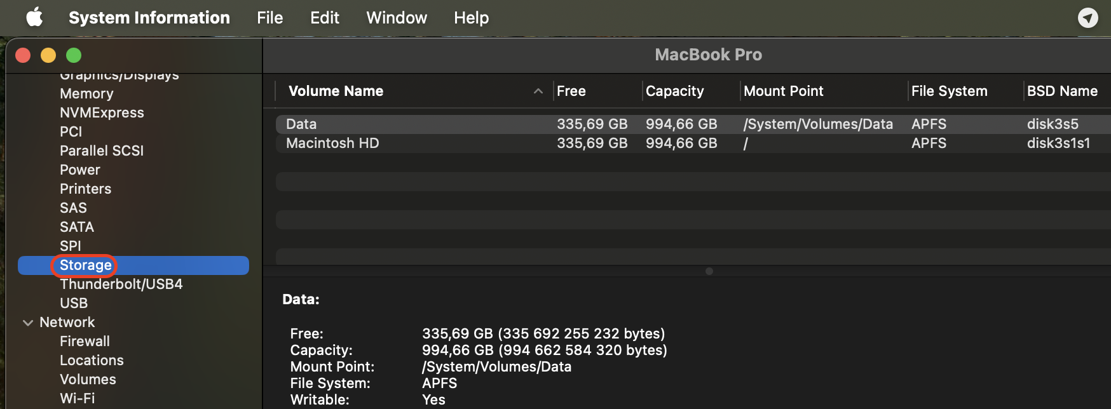Viewport: 1111px width, 409px height.
Task: Select Thunderbolt/USB4 in the sidebar
Action: [121, 284]
